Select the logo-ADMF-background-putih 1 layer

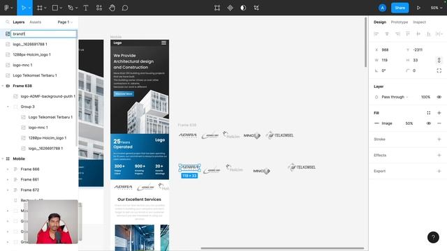tap(48, 96)
